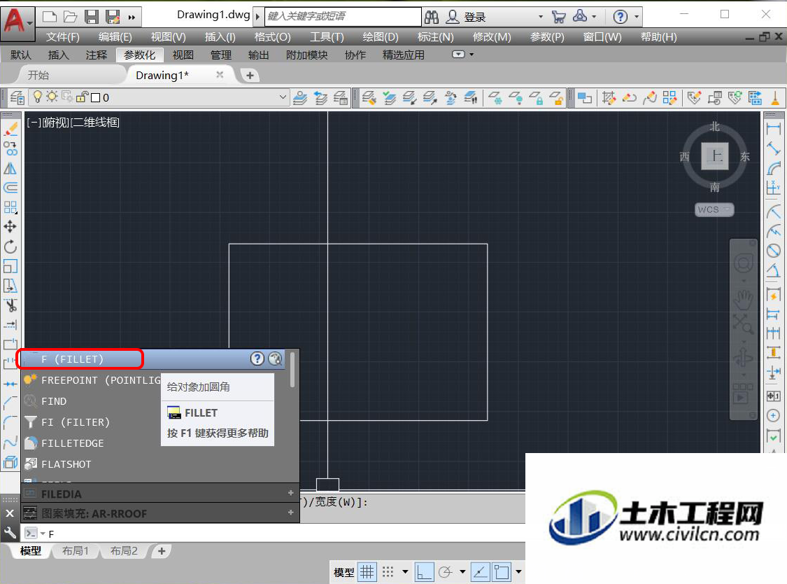Choose FI (FILTER) from command suggestions
Viewport: 787px width, 584px height.
(76, 422)
